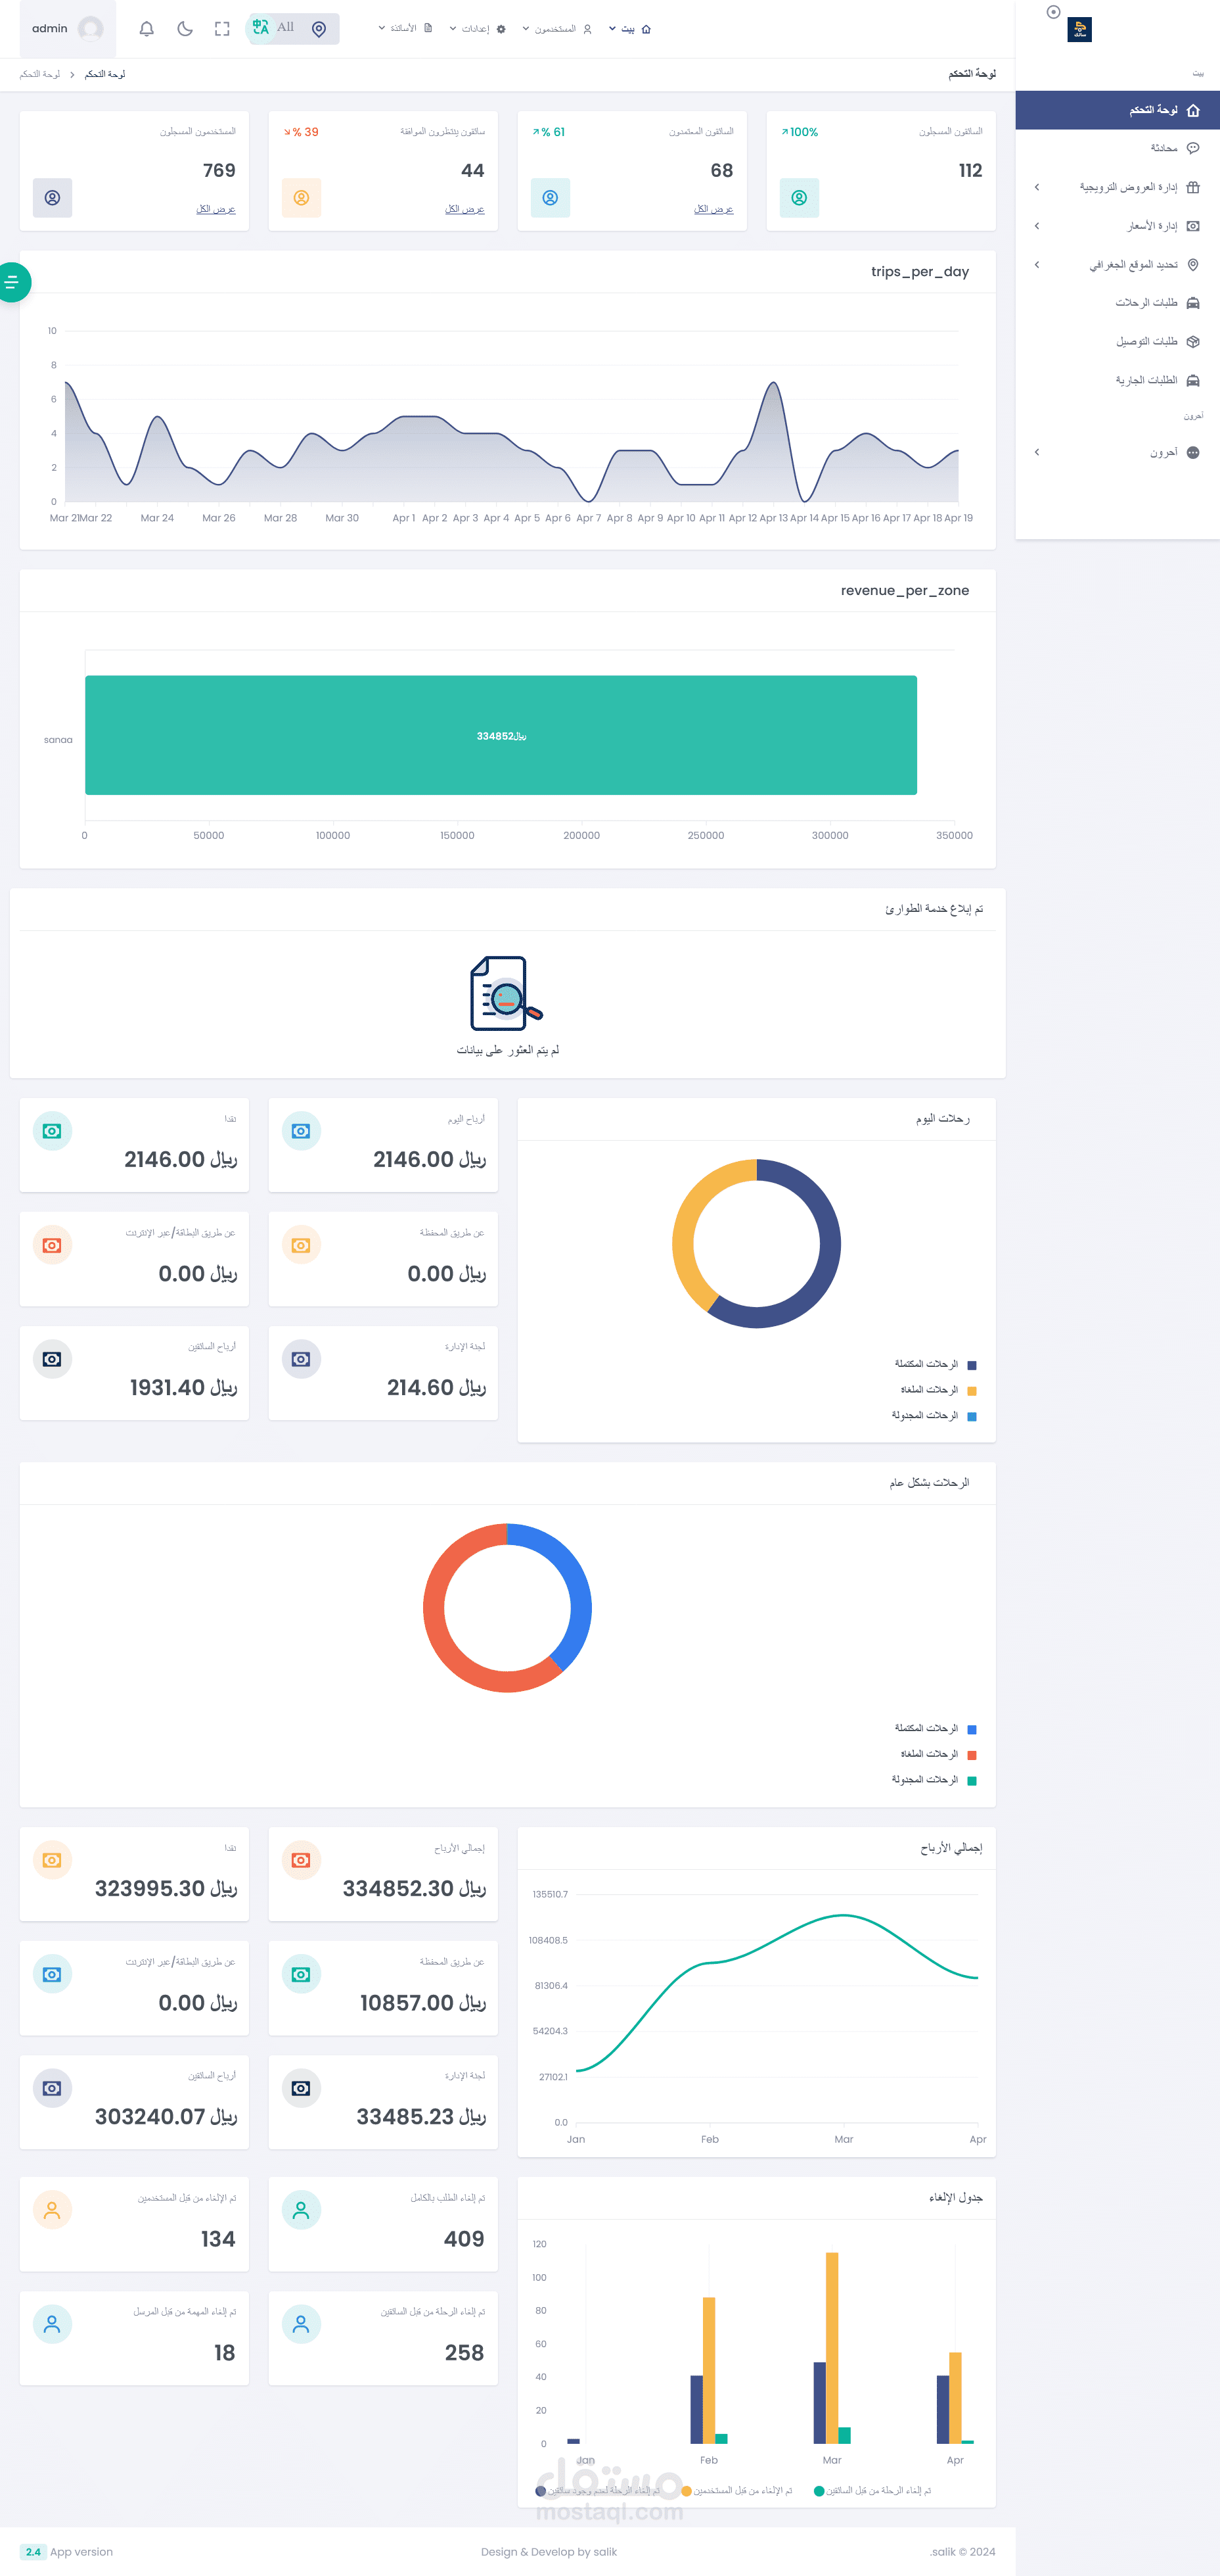Toggle red الرحلات الملغاة legend in الرحلات بشكل عام
This screenshot has width=1220, height=2576.
(972, 1755)
